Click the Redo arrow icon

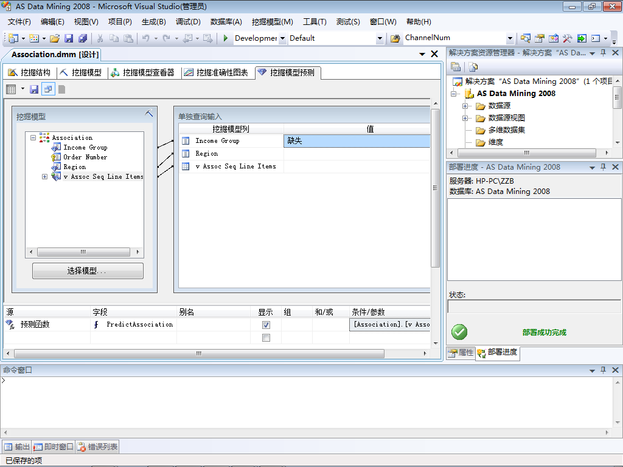(x=167, y=38)
